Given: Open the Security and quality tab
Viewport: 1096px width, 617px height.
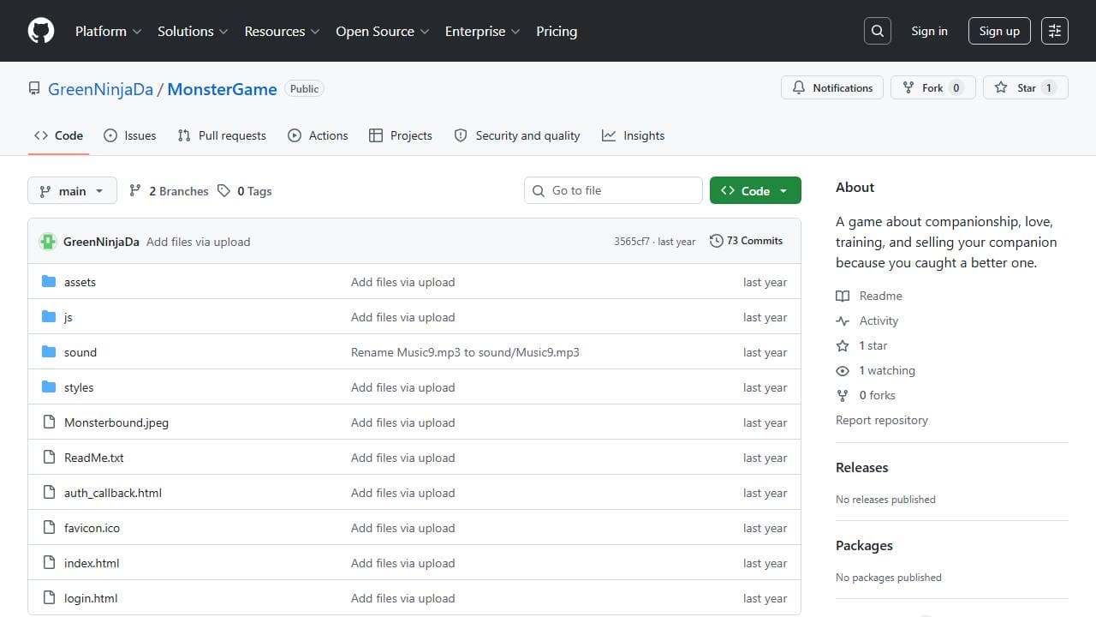Looking at the screenshot, I should pyautogui.click(x=517, y=135).
